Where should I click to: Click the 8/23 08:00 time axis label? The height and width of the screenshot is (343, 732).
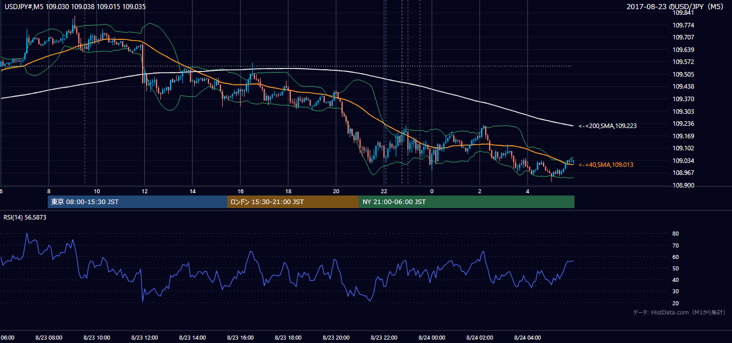tap(48, 337)
